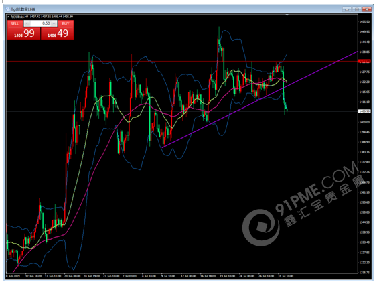Click the chart shift triangle marker at top

287,15
